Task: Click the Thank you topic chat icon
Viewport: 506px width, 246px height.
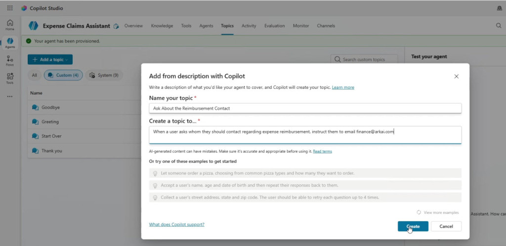Action: tap(35, 151)
